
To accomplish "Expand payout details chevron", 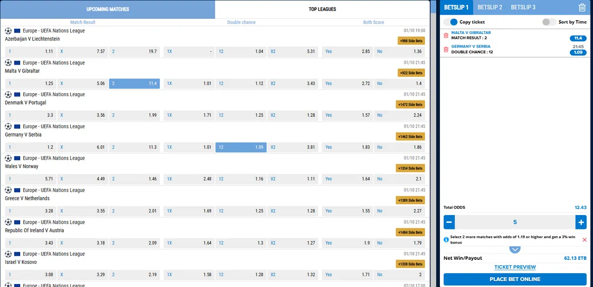I will click(515, 250).
